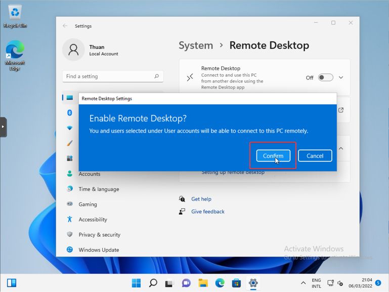Open Windows Update from the sidebar
The image size is (389, 292).
[99, 250]
